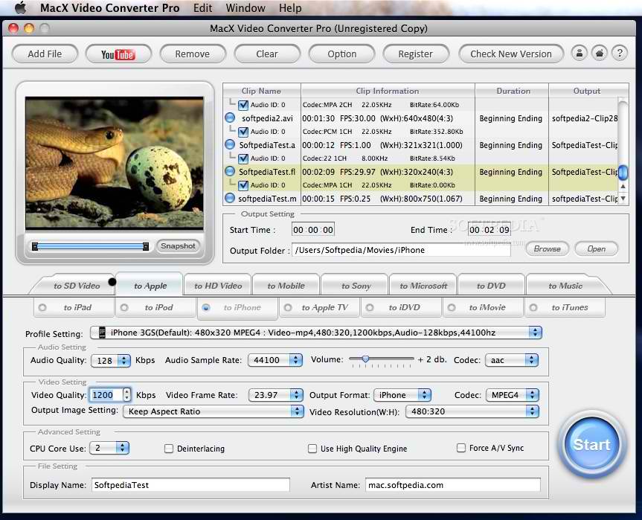Select the to Apple TV radio option

click(x=288, y=307)
